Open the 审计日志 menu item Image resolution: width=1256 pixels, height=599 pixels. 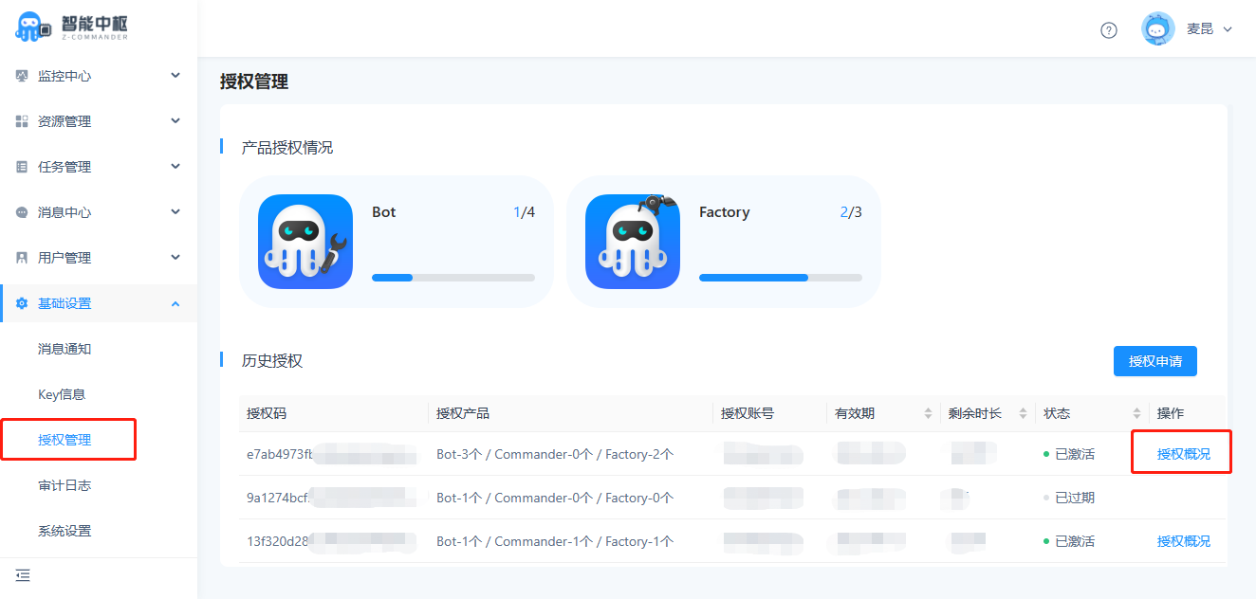click(65, 485)
